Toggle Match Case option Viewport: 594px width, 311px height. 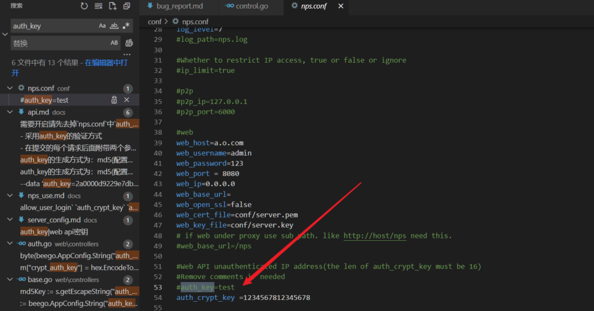click(x=102, y=26)
